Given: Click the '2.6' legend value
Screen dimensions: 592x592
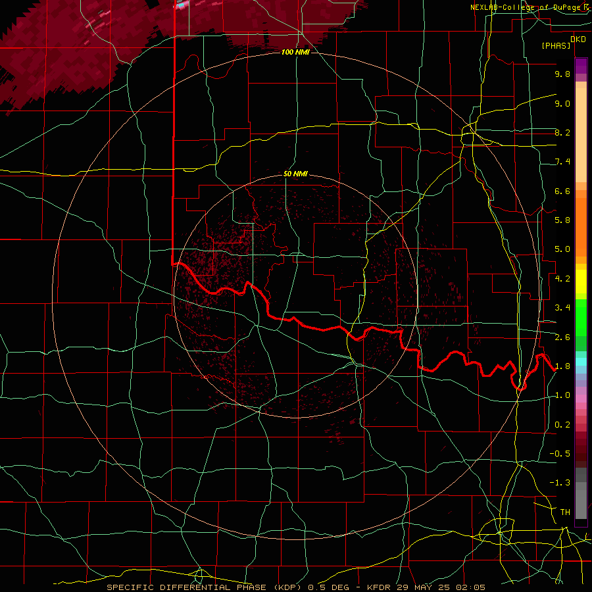Looking at the screenshot, I should (562, 337).
